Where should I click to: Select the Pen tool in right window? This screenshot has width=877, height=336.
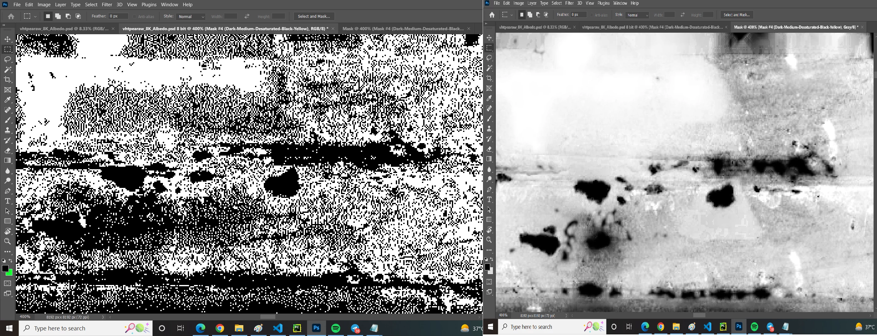[489, 189]
